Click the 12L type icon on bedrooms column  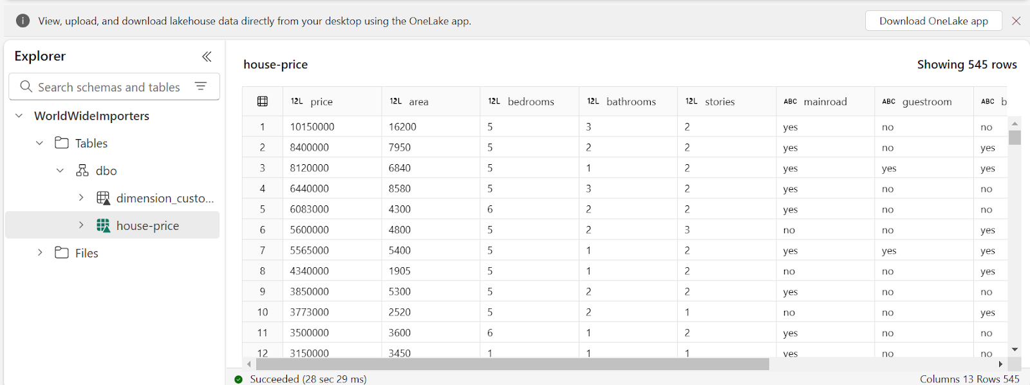tap(494, 101)
